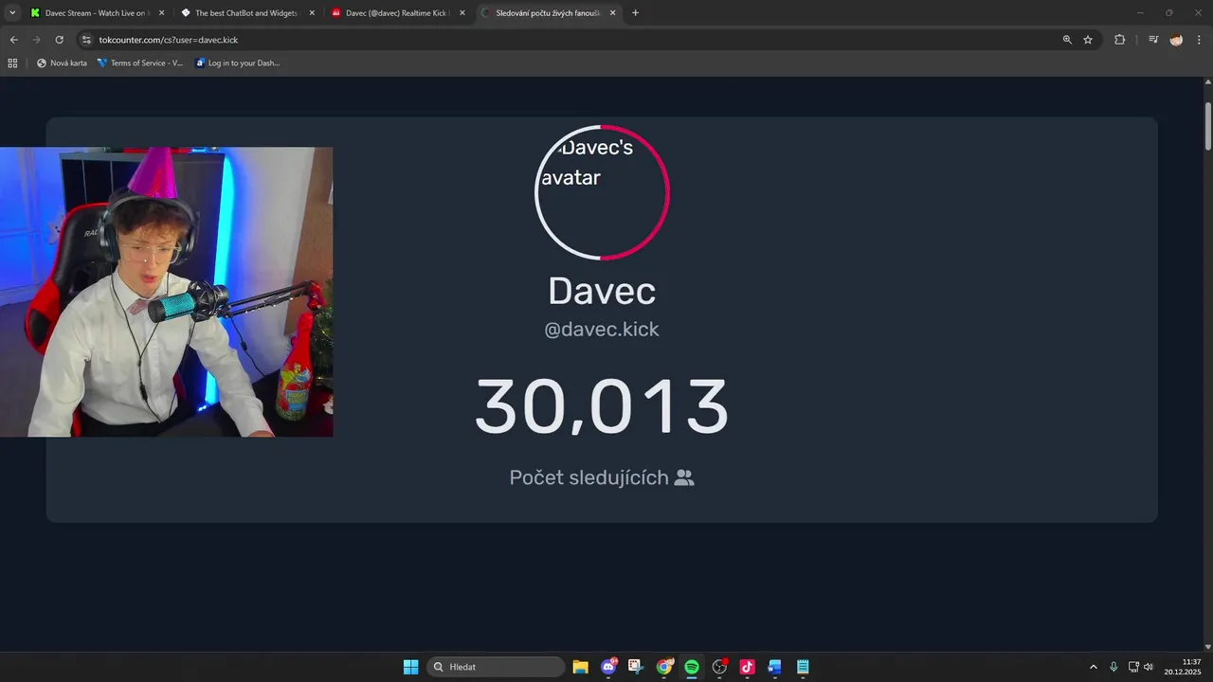Click the webcam overlay video
1213x682 pixels.
pyautogui.click(x=166, y=292)
